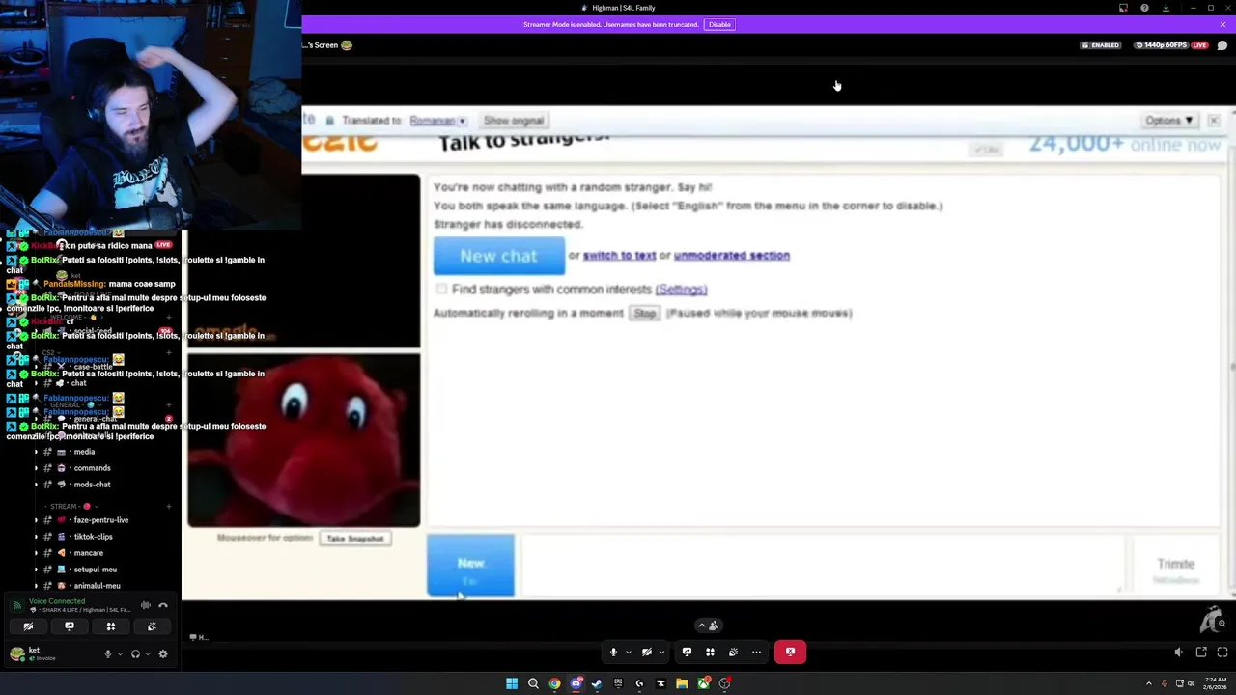Screen dimensions: 1236x695
Task: Enter full screen for the stream
Action: pos(1222,653)
